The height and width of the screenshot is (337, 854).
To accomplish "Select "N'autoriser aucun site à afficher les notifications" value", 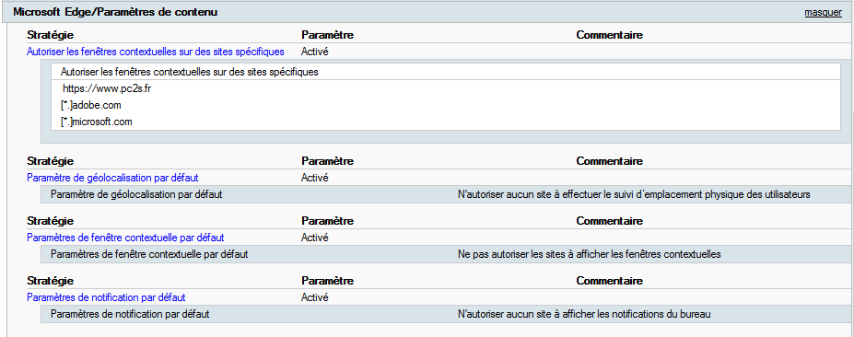I will point(585,314).
